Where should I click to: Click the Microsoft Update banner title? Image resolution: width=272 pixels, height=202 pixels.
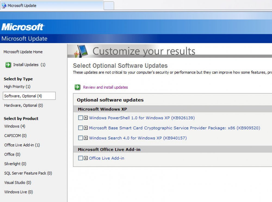(x=24, y=39)
